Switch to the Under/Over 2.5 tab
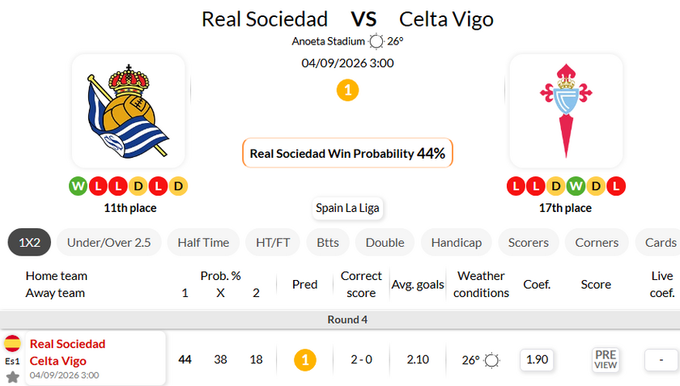 [108, 243]
